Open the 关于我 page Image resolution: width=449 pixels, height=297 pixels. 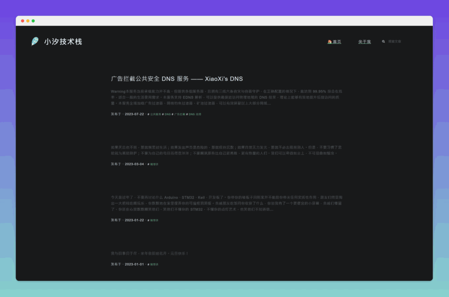coord(364,42)
